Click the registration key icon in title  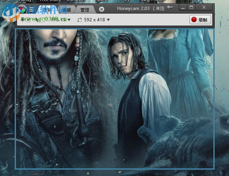(170, 7)
